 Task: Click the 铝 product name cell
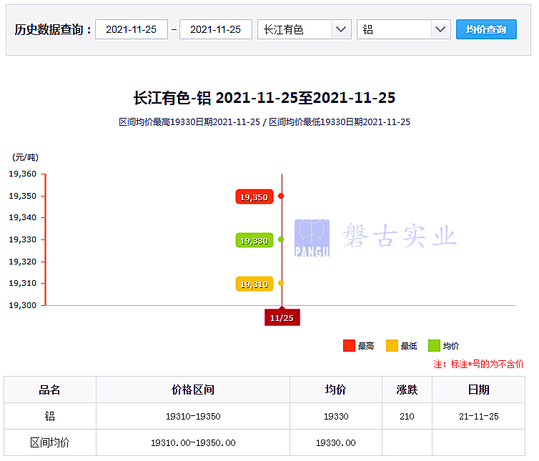50,416
